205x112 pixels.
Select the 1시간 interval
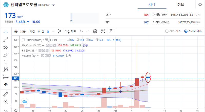32,31
